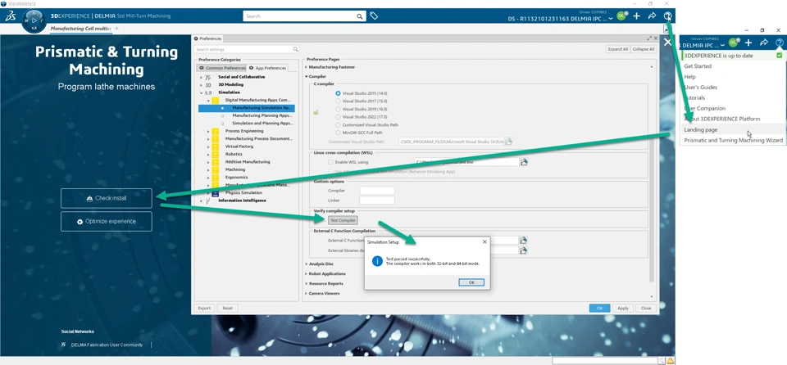Click the Physics Simulation icon in tree
This screenshot has width=787, height=365.
216,192
